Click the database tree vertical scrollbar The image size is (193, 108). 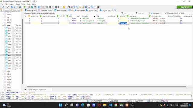pos(22,51)
